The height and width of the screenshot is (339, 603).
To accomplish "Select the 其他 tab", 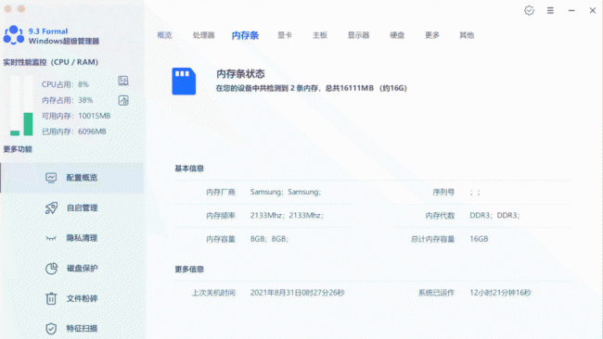I will click(467, 35).
